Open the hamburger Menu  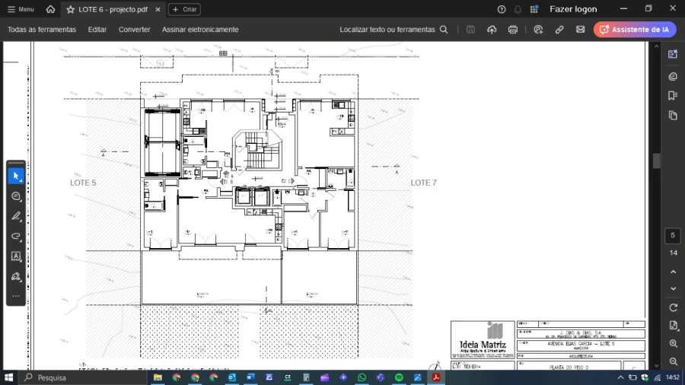pyautogui.click(x=21, y=9)
